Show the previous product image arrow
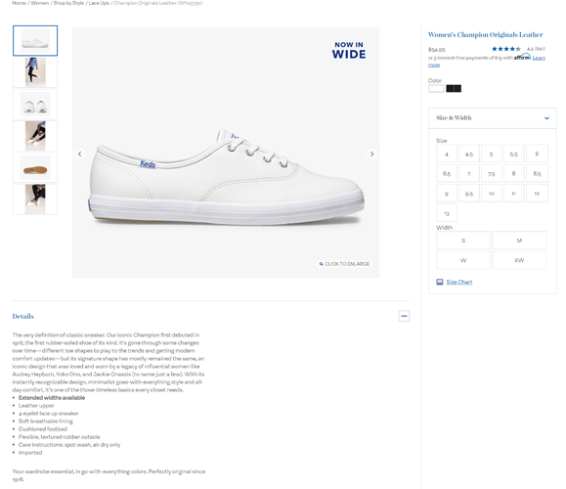 [79, 155]
